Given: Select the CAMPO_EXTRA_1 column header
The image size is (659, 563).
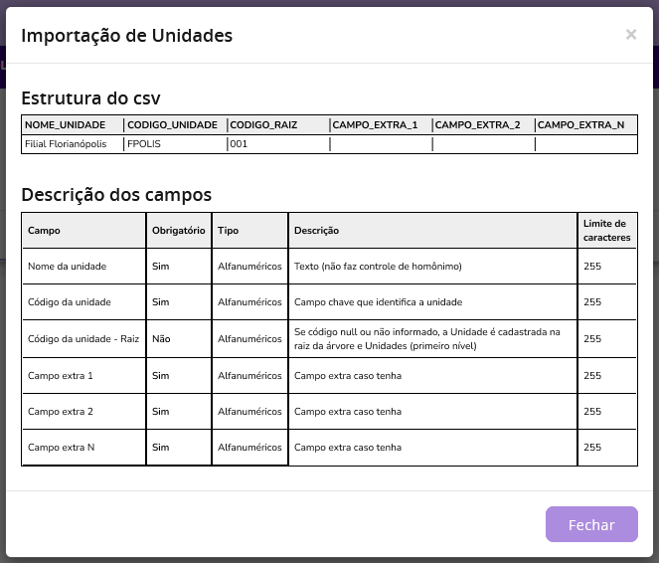Looking at the screenshot, I should tap(376, 125).
